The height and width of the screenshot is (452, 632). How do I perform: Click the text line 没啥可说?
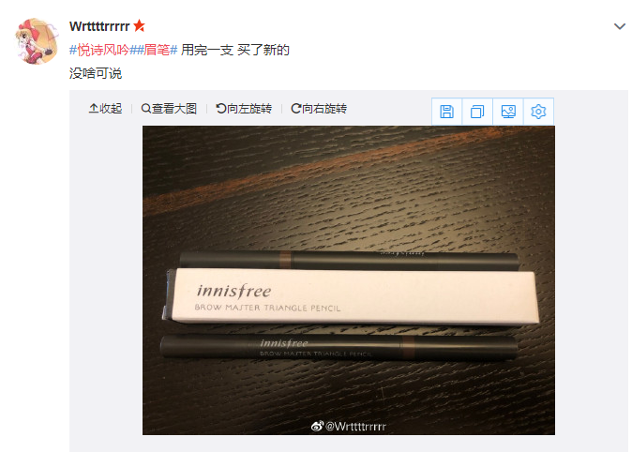[96, 73]
